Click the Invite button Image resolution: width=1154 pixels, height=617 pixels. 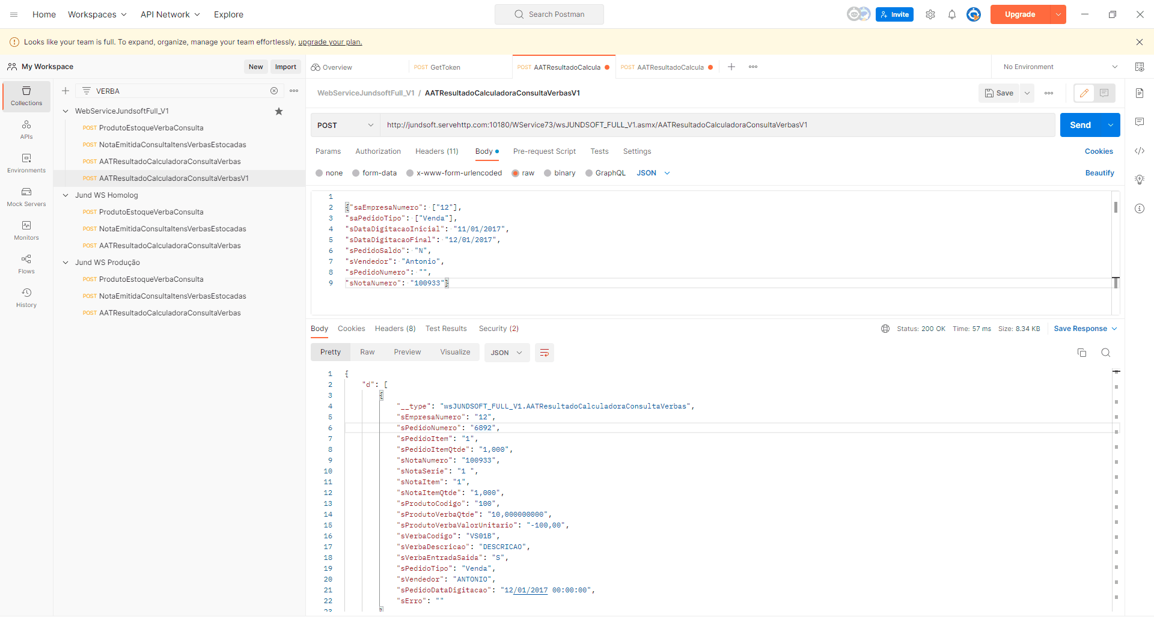tap(894, 14)
